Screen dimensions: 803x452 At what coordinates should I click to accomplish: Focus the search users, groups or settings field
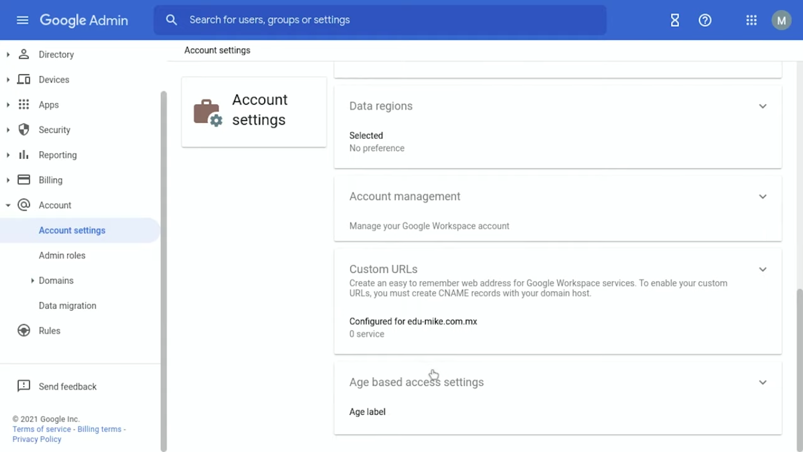(x=380, y=20)
